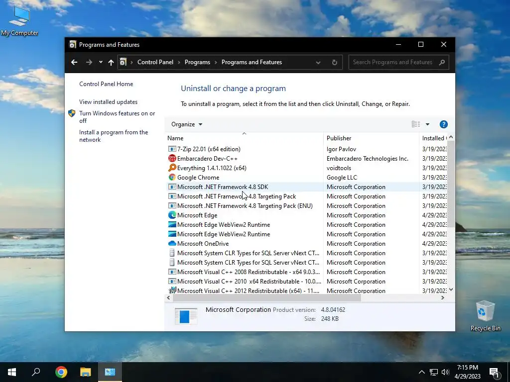510x382 pixels.
Task: Open the Windows Start menu
Action: pos(12,372)
